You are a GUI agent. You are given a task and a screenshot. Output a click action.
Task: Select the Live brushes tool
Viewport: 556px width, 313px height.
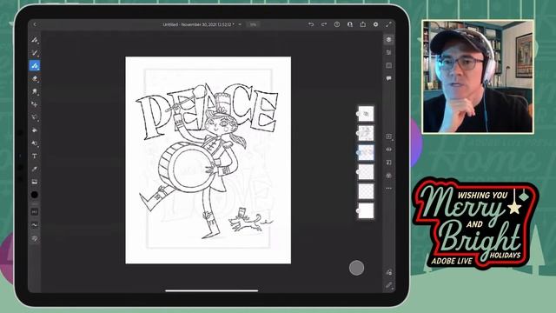click(35, 53)
